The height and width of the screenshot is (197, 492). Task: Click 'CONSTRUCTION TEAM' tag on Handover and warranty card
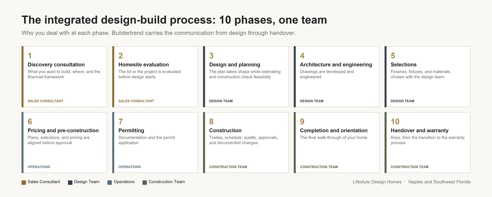pos(409,167)
